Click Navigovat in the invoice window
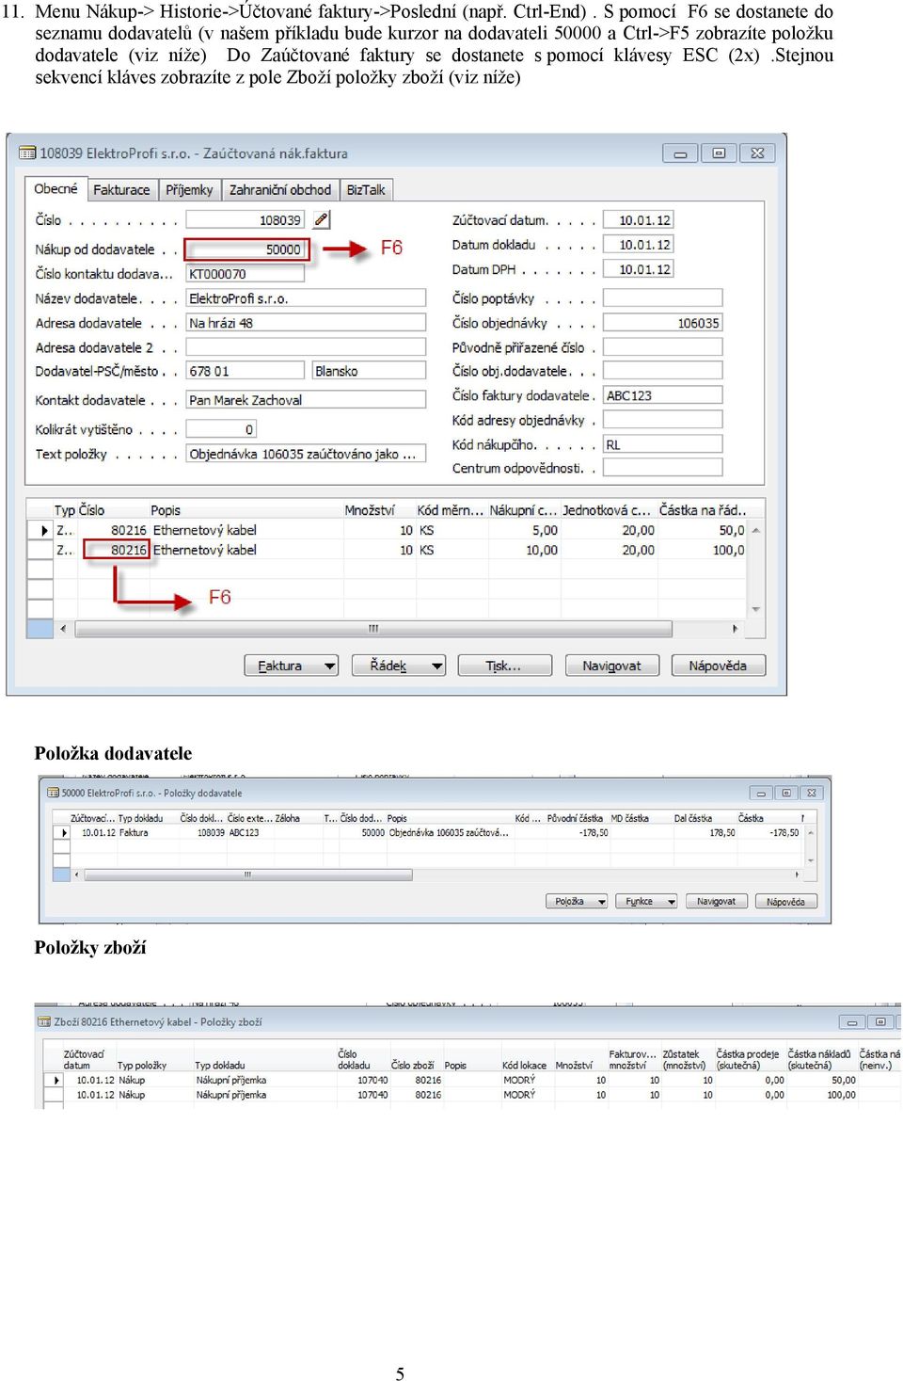This screenshot has width=903, height=1381. (611, 666)
